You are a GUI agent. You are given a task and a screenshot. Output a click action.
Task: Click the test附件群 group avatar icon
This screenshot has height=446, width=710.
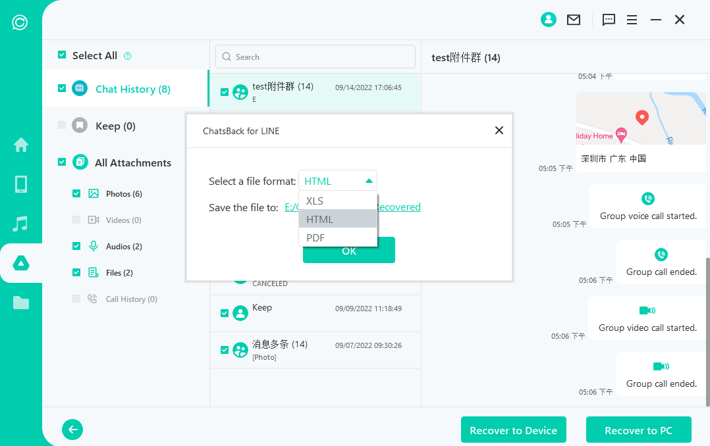click(x=240, y=92)
